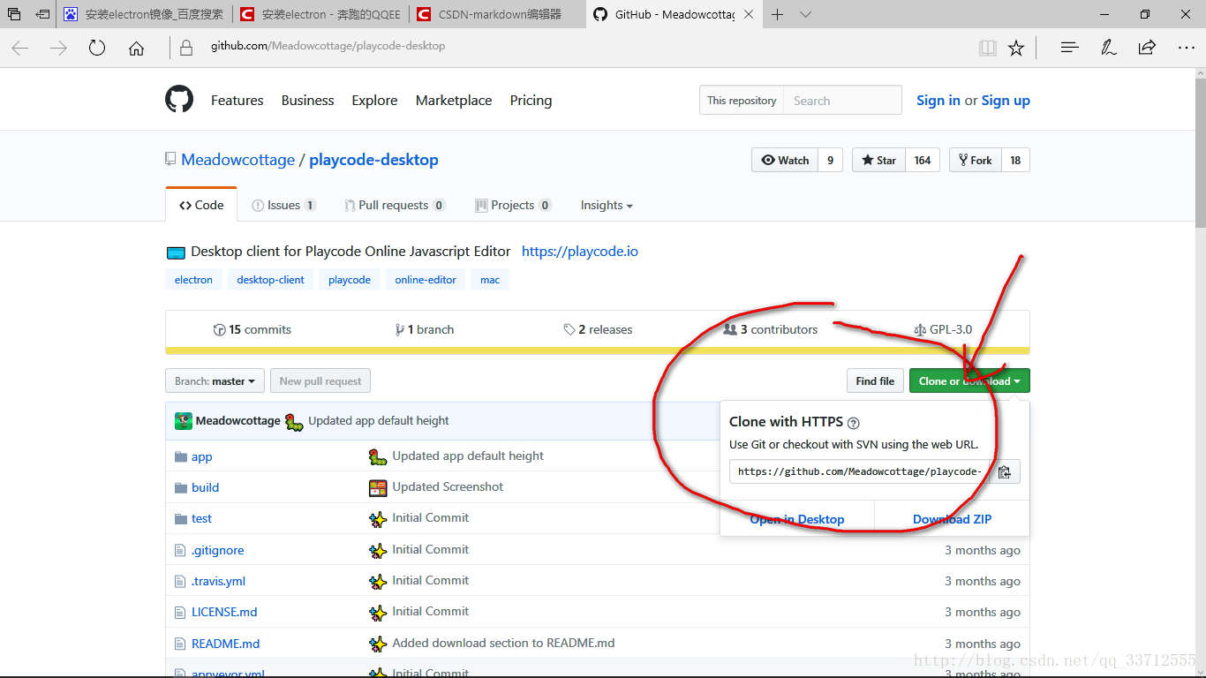Go to browser home page icon
Viewport: 1206px width, 678px height.
coord(136,49)
